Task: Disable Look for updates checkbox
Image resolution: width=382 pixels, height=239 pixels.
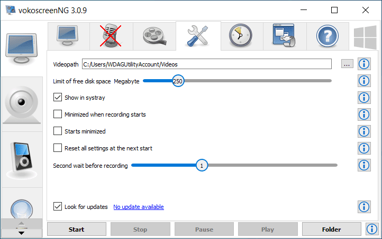Action: click(58, 206)
